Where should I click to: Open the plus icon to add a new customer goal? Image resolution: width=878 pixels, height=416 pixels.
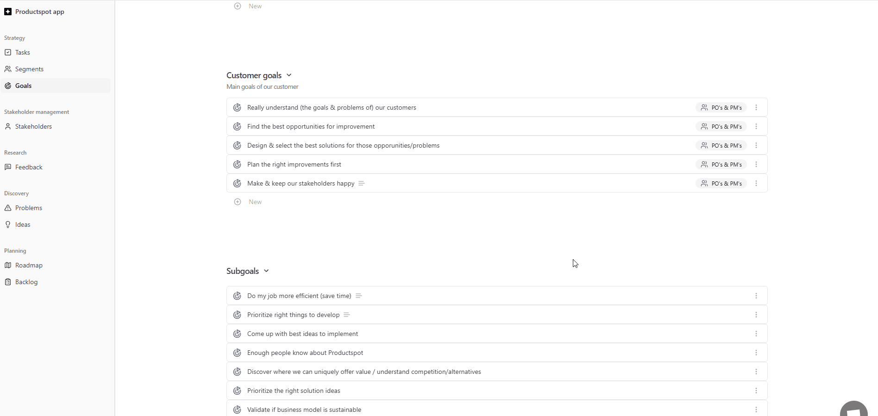[x=238, y=202]
